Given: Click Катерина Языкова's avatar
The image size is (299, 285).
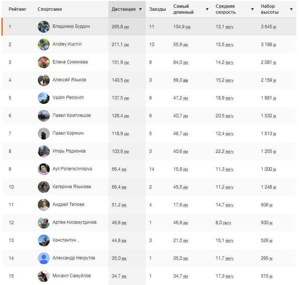Looking at the screenshot, I should tap(44, 187).
